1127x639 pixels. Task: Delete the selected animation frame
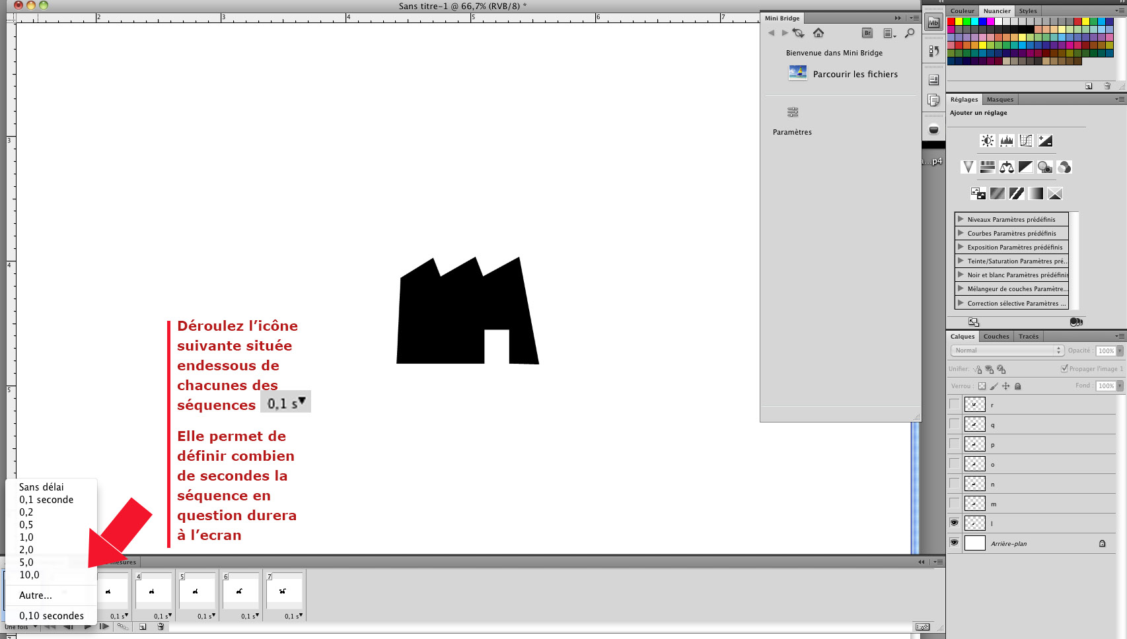click(161, 627)
